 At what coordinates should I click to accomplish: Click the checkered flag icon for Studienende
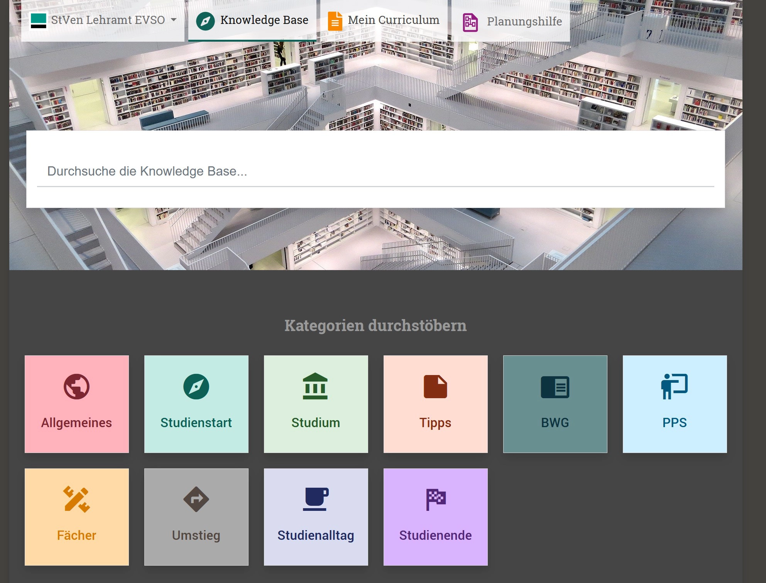436,499
